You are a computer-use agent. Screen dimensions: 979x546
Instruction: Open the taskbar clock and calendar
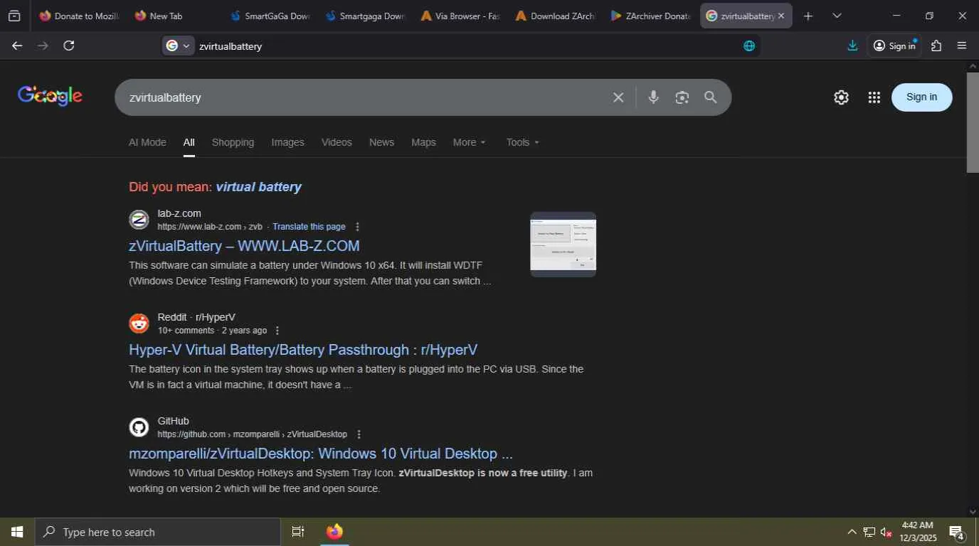pyautogui.click(x=918, y=532)
